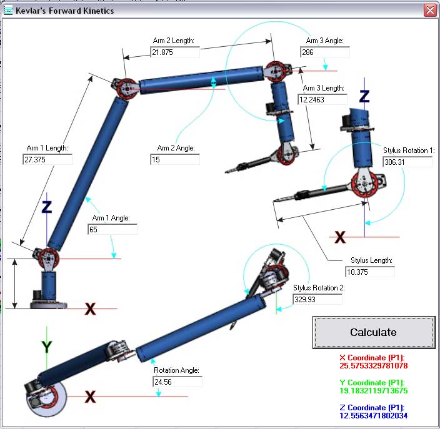Click the Calculate button
The height and width of the screenshot is (429, 440).
pyautogui.click(x=373, y=332)
